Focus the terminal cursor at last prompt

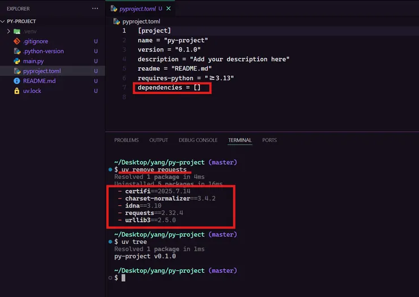coord(123,278)
